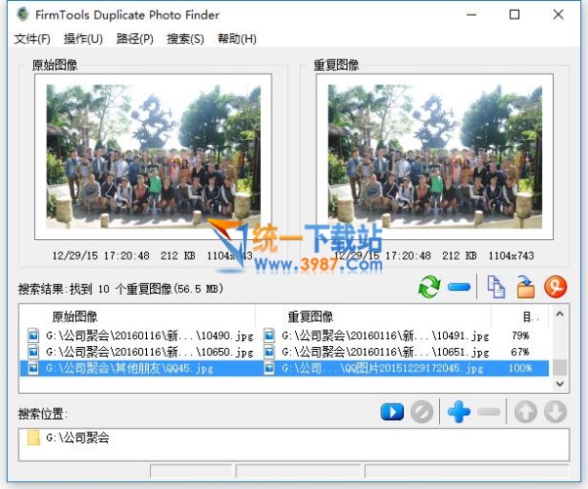Click the copy files icon
Viewport: 588px width, 489px height.
click(496, 287)
